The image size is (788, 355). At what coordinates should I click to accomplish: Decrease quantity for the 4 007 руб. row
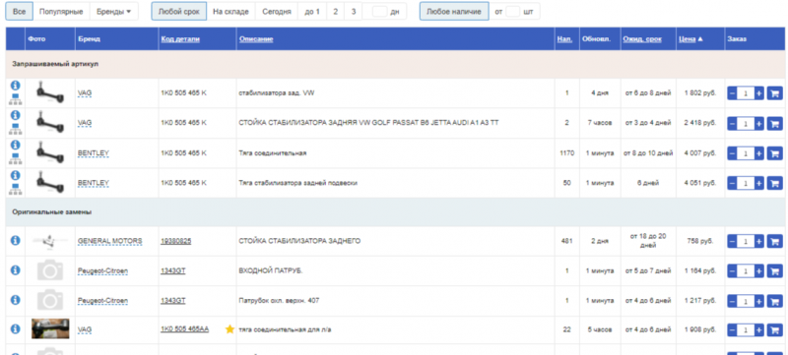pyautogui.click(x=732, y=153)
